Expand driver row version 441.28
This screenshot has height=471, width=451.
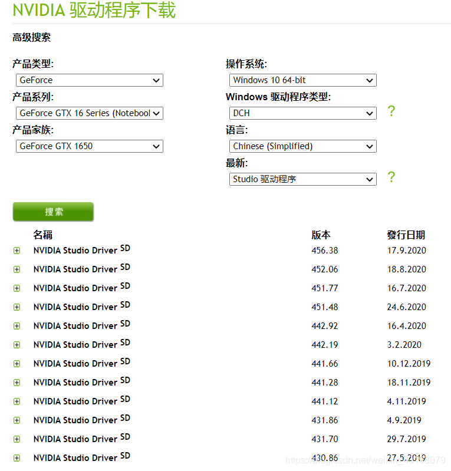(17, 383)
